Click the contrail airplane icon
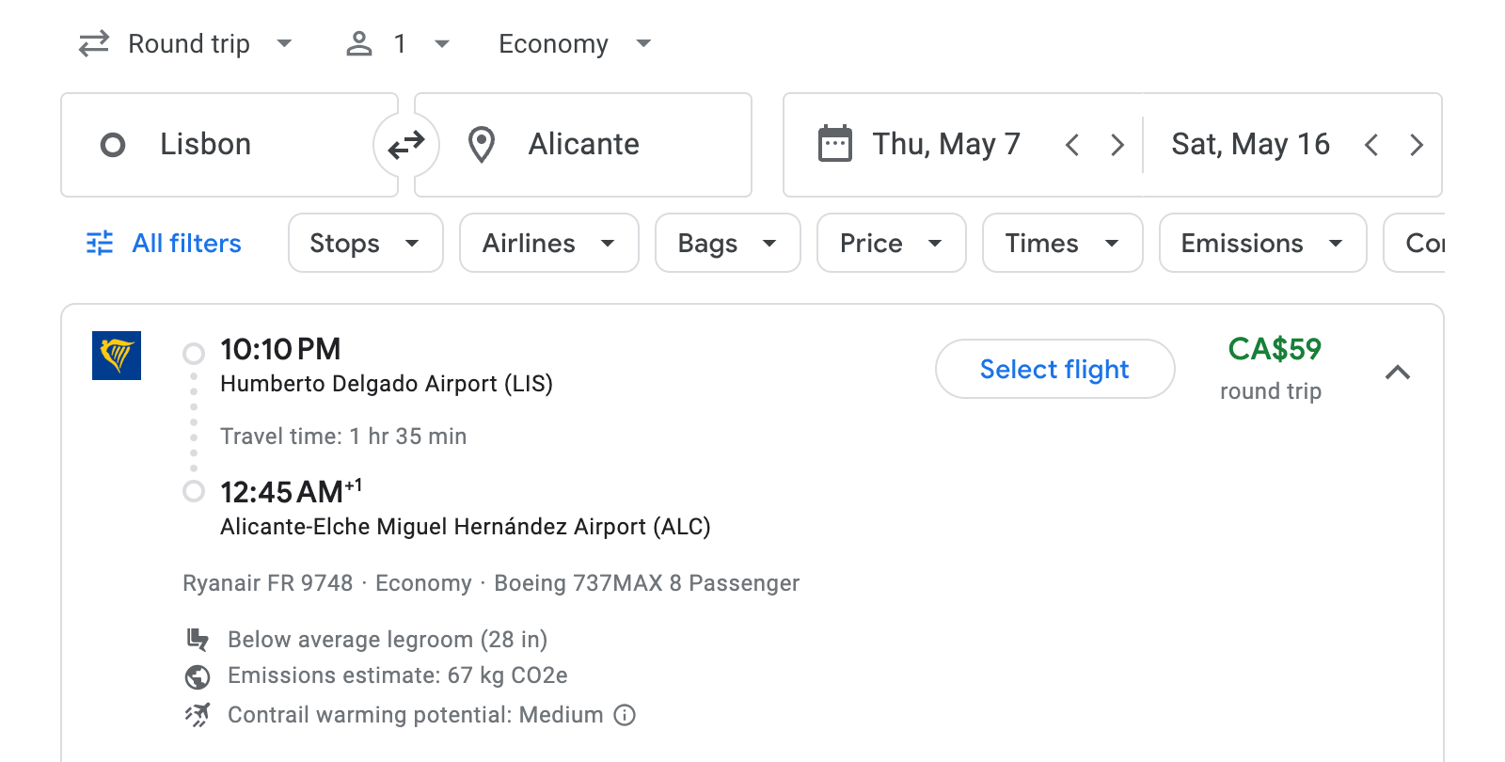The image size is (1505, 762). click(198, 715)
